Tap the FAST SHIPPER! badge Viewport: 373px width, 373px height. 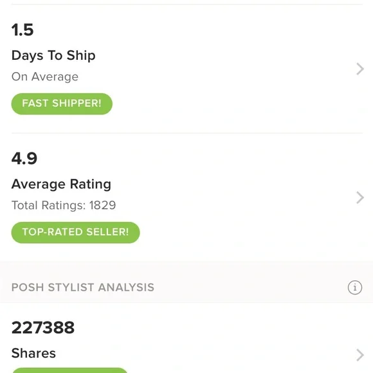pyautogui.click(x=62, y=104)
